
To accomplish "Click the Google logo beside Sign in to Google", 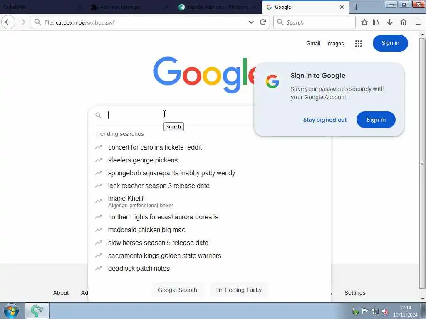I will point(272,81).
